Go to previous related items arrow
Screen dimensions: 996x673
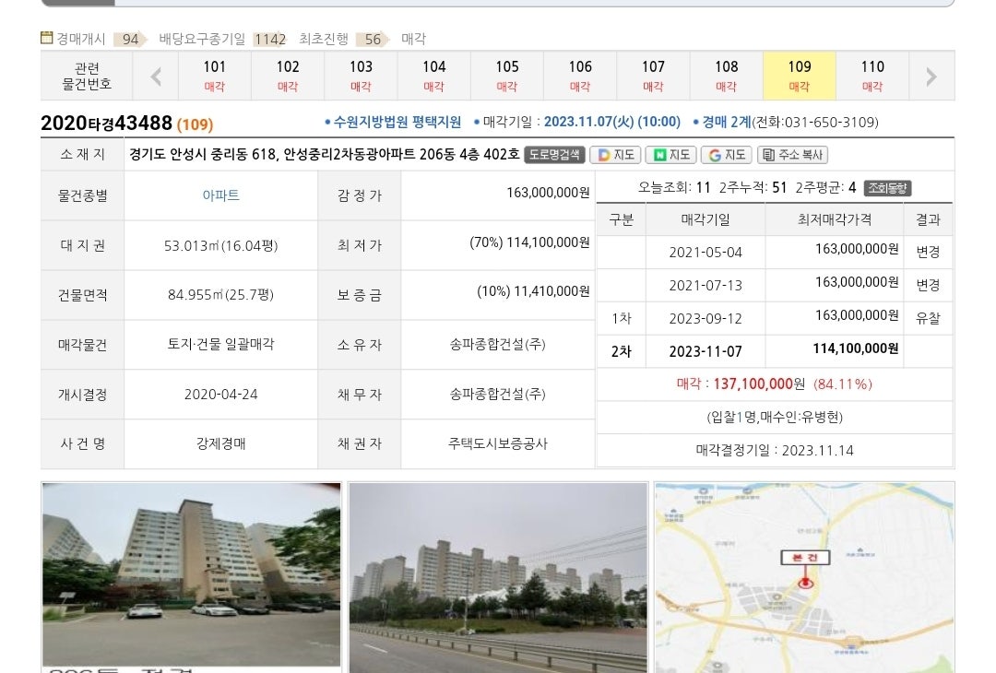click(156, 77)
